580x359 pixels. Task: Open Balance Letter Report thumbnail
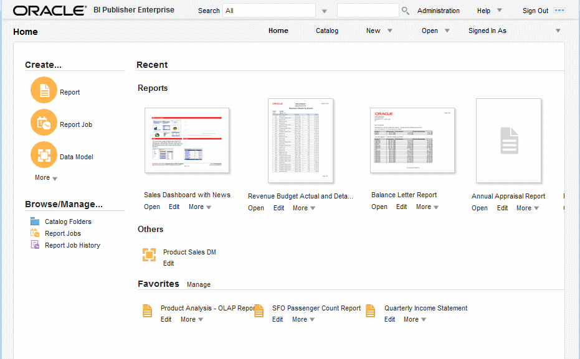412,141
